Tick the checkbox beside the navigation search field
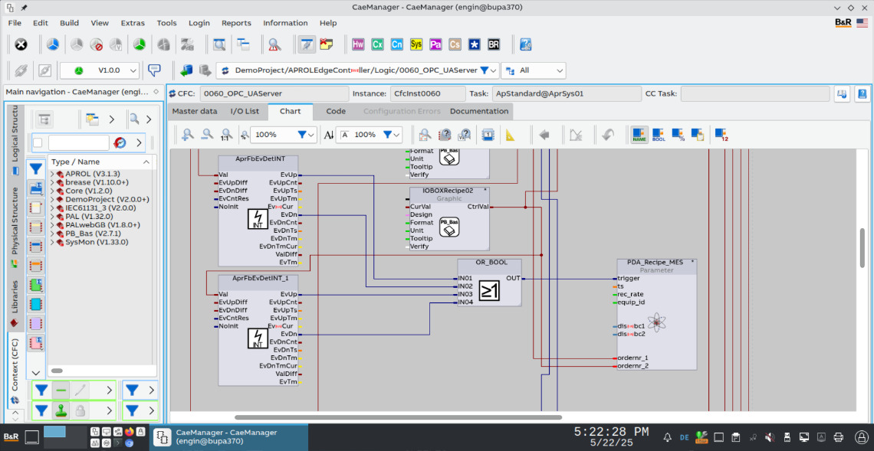This screenshot has width=874, height=451. (38, 142)
